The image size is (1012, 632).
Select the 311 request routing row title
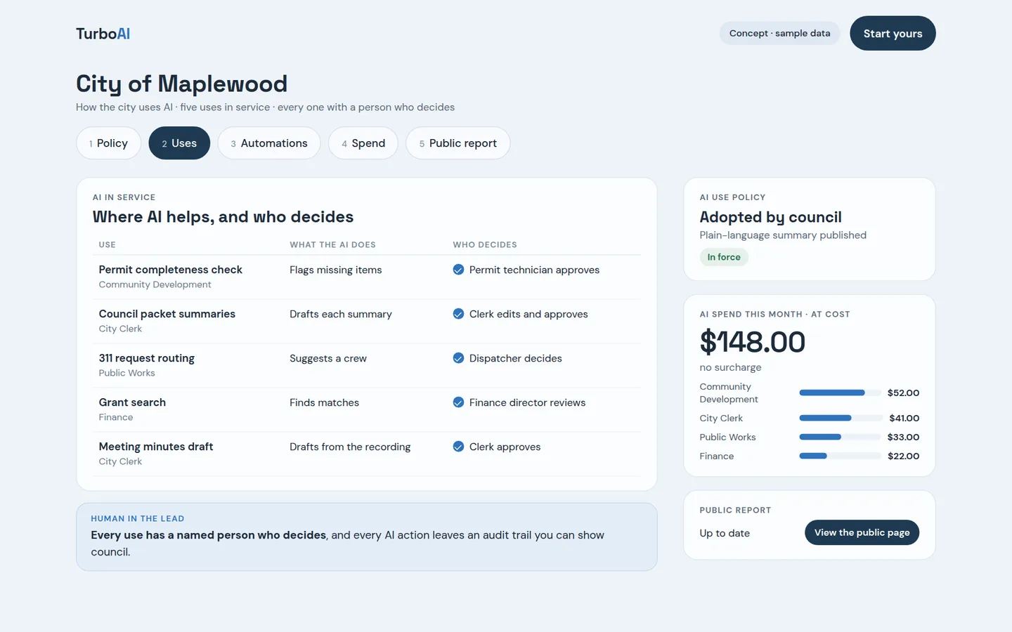147,358
